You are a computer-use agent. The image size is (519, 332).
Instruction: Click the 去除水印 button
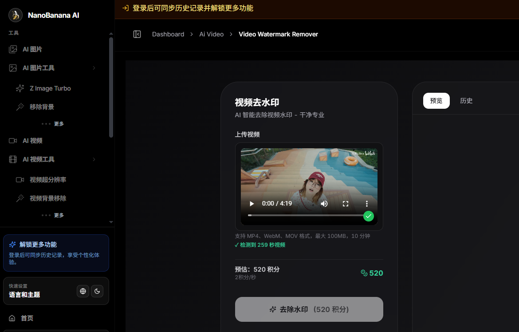pyautogui.click(x=309, y=309)
